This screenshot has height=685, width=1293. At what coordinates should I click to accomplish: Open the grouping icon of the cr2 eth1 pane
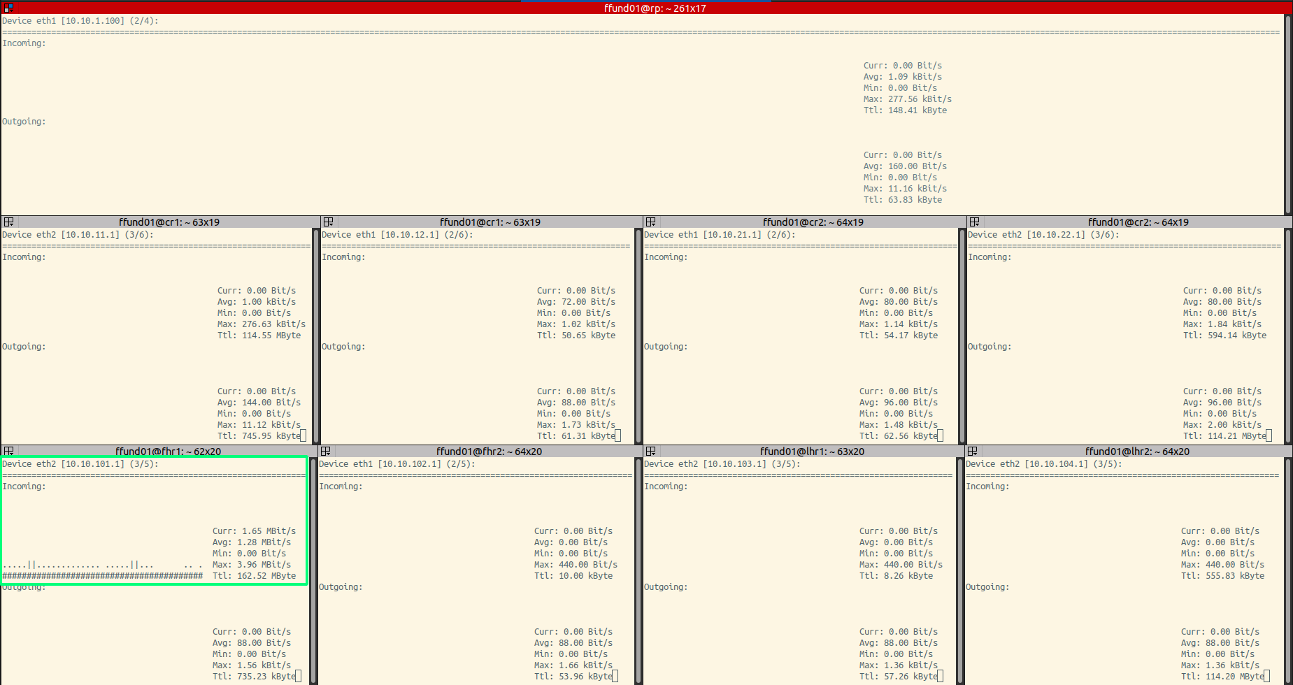[x=650, y=222]
